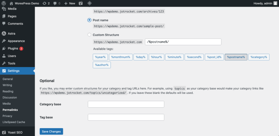The width and height of the screenshot is (279, 136).
Task: Click the Category base input field
Action: coord(126,104)
